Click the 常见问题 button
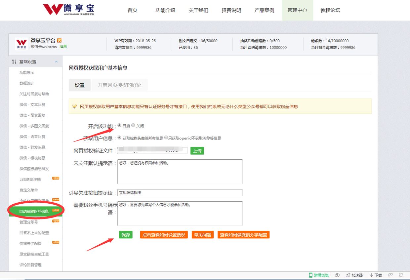410x280 pixels. click(x=203, y=235)
